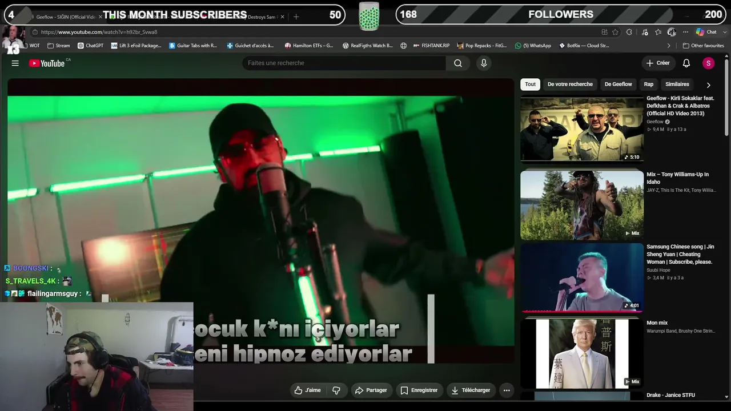Dislike the video with thumbs-down
This screenshot has width=731, height=411.
point(336,390)
